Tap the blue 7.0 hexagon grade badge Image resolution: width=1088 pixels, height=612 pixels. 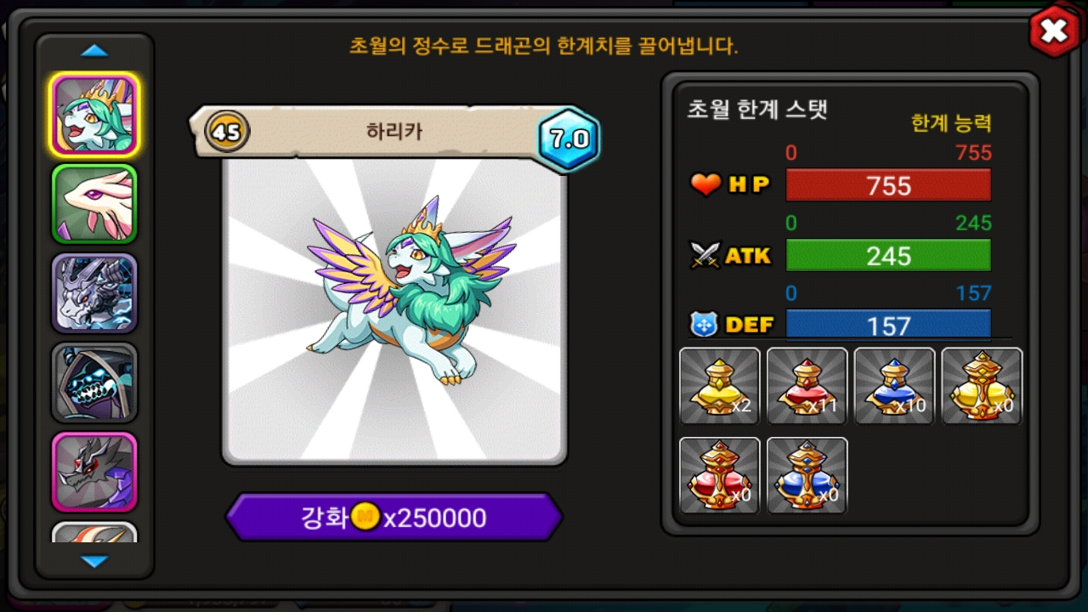pyautogui.click(x=569, y=140)
